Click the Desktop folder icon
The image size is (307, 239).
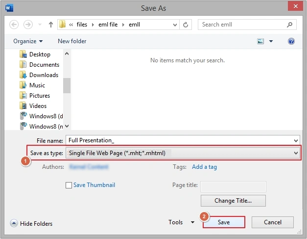point(23,54)
